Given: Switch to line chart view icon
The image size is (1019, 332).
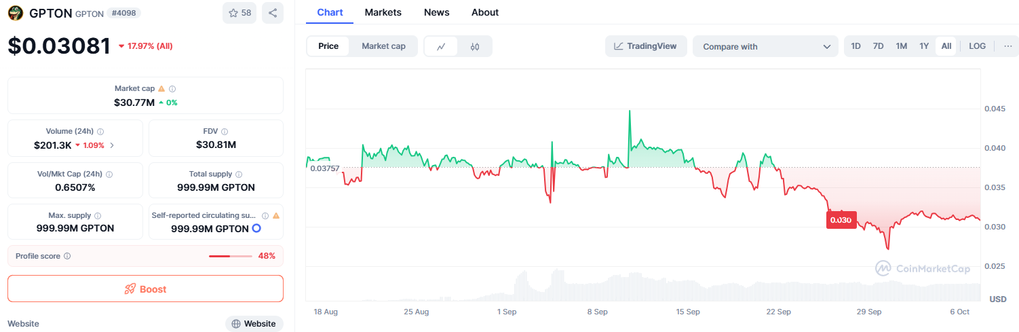Looking at the screenshot, I should [441, 46].
